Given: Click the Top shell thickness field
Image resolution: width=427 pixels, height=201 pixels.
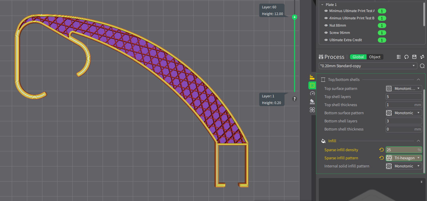Looking at the screenshot, I should (404, 105).
